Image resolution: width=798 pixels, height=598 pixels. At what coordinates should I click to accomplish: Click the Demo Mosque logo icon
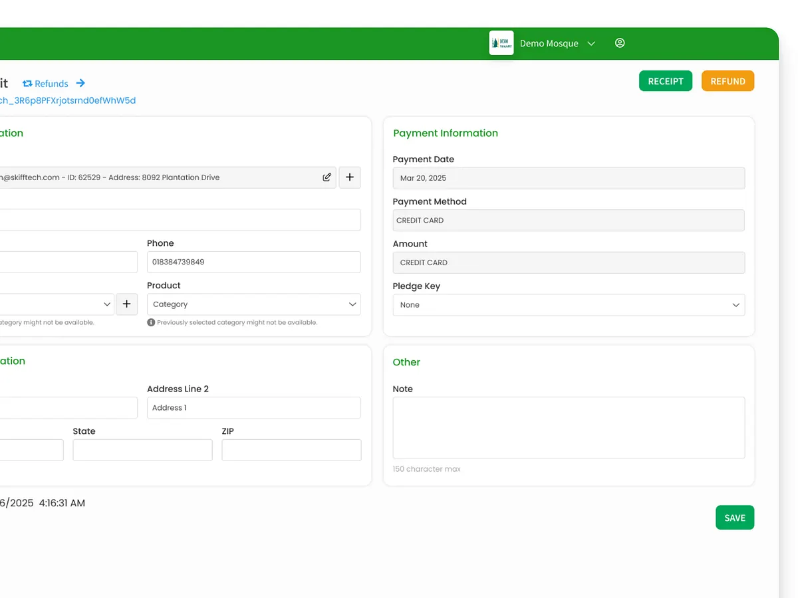pyautogui.click(x=501, y=43)
